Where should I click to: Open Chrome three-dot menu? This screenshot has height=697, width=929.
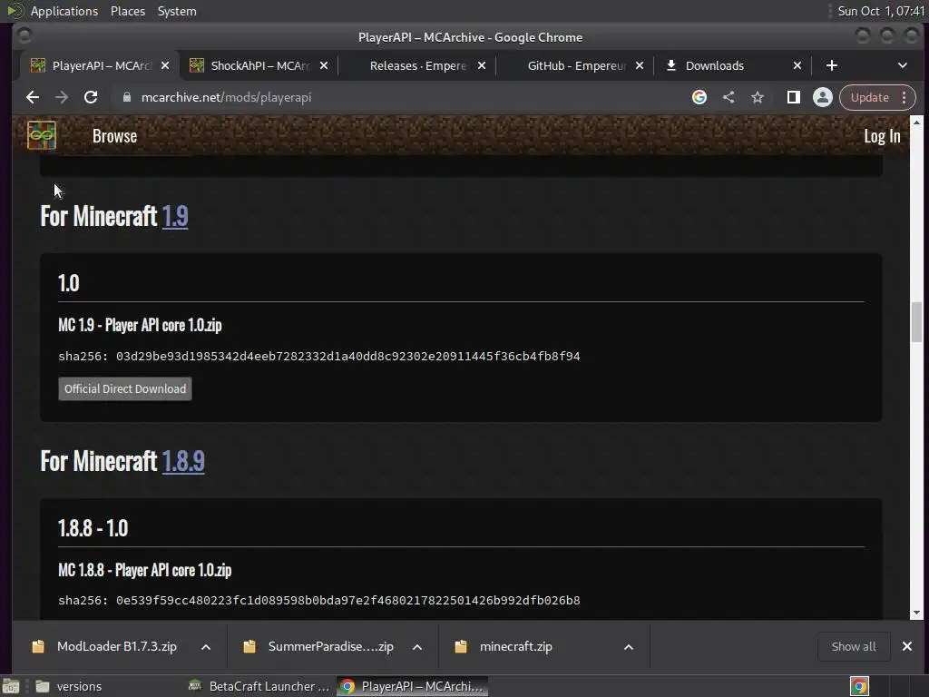click(x=905, y=97)
